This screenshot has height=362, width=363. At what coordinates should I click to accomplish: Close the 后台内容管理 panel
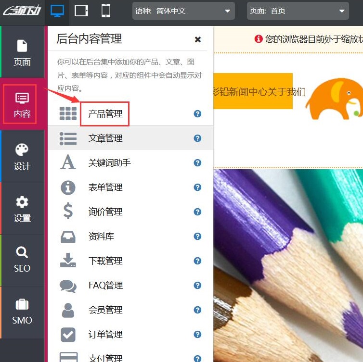point(197,39)
